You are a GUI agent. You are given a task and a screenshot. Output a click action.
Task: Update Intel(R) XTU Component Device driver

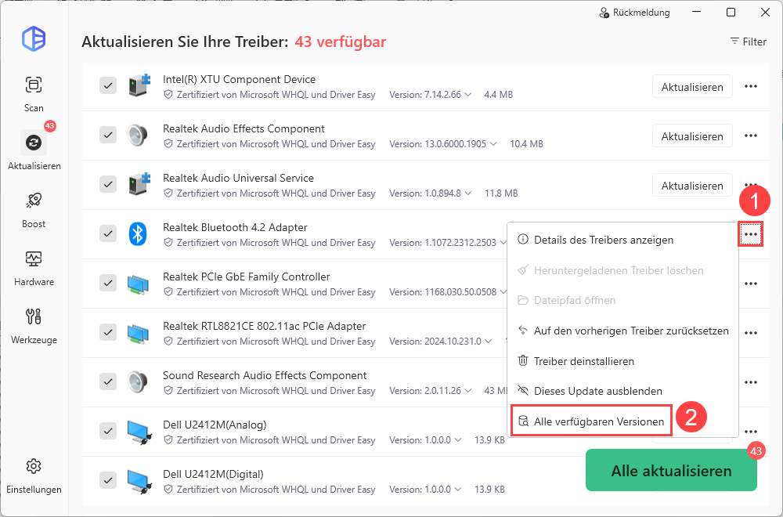coord(692,86)
